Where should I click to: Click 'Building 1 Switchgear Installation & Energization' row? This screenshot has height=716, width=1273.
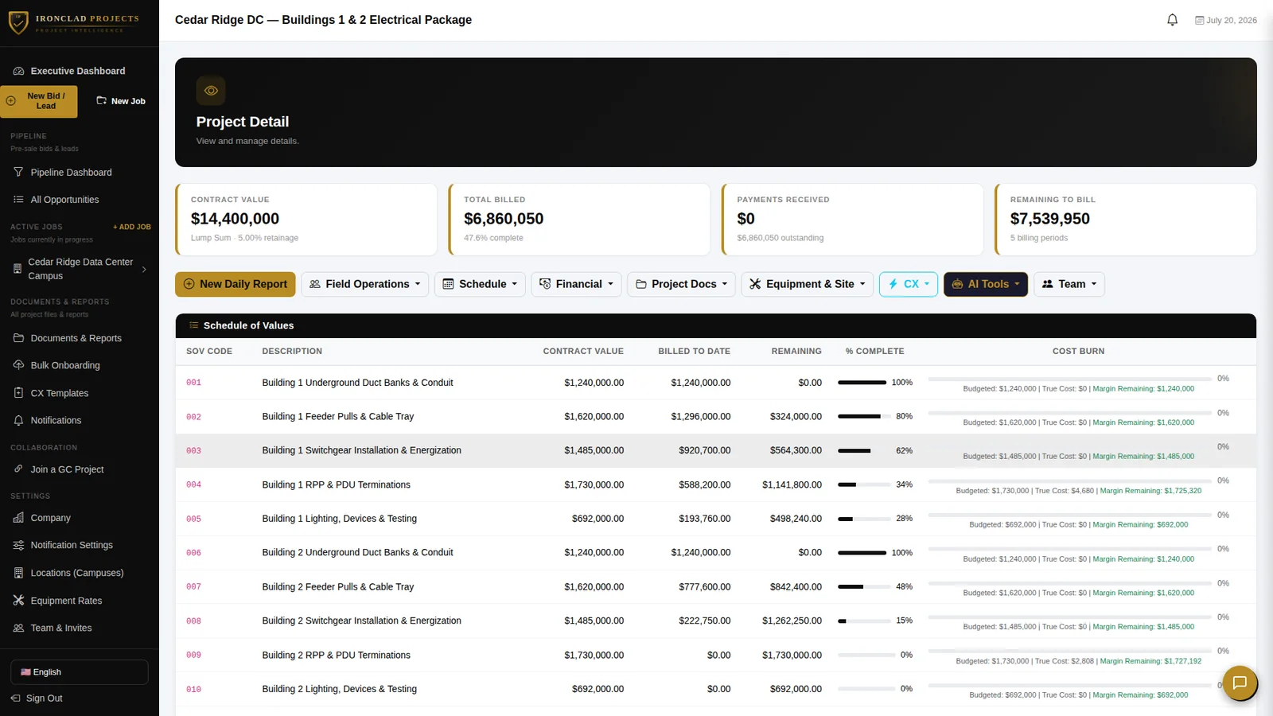[x=716, y=450]
